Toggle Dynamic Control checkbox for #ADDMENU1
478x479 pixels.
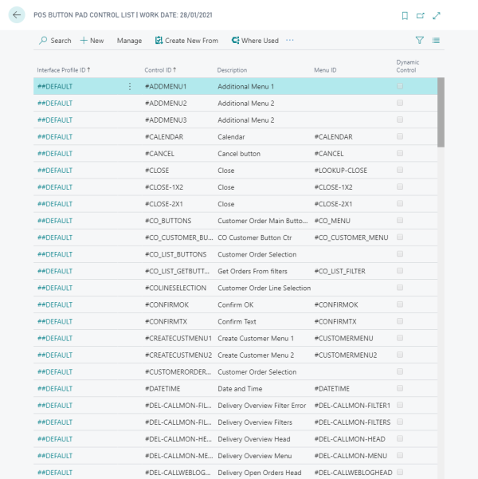tap(400, 86)
